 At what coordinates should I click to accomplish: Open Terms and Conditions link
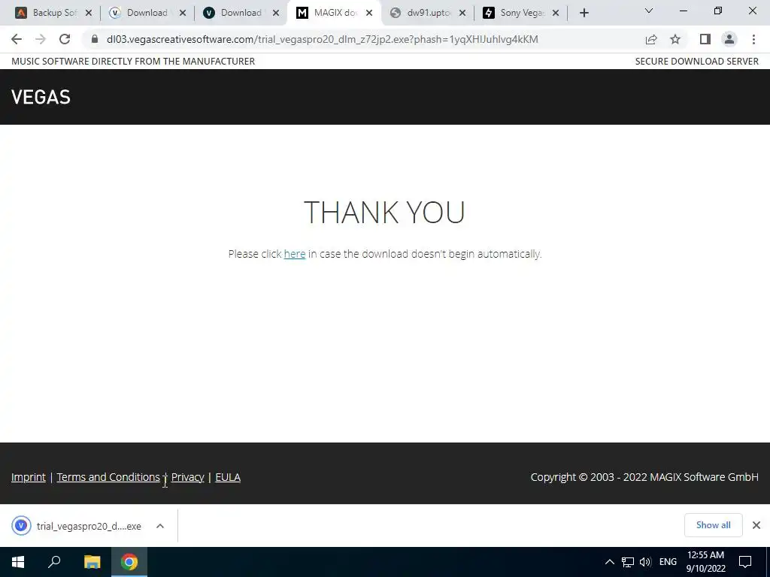[108, 477]
